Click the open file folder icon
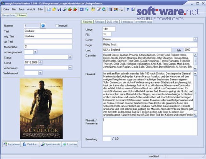Image resolution: width=206 pixels, height=159 pixels. (54, 10)
